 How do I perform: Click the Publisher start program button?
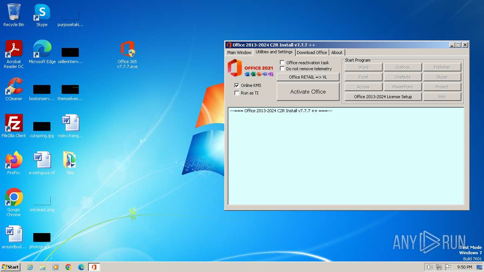[x=442, y=67]
